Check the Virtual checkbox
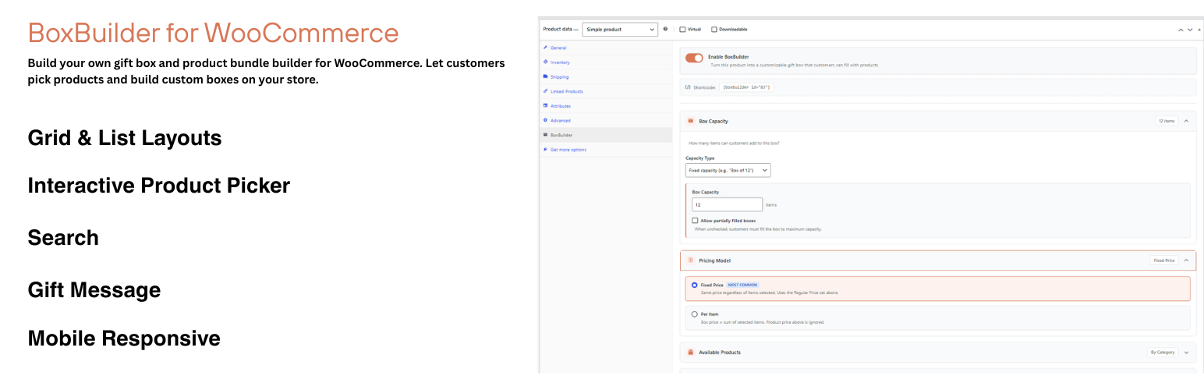Image resolution: width=1204 pixels, height=390 pixels. click(683, 30)
